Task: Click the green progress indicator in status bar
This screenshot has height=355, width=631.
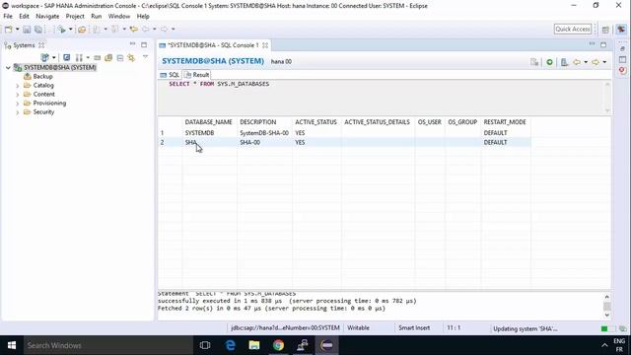Action: pos(604,328)
